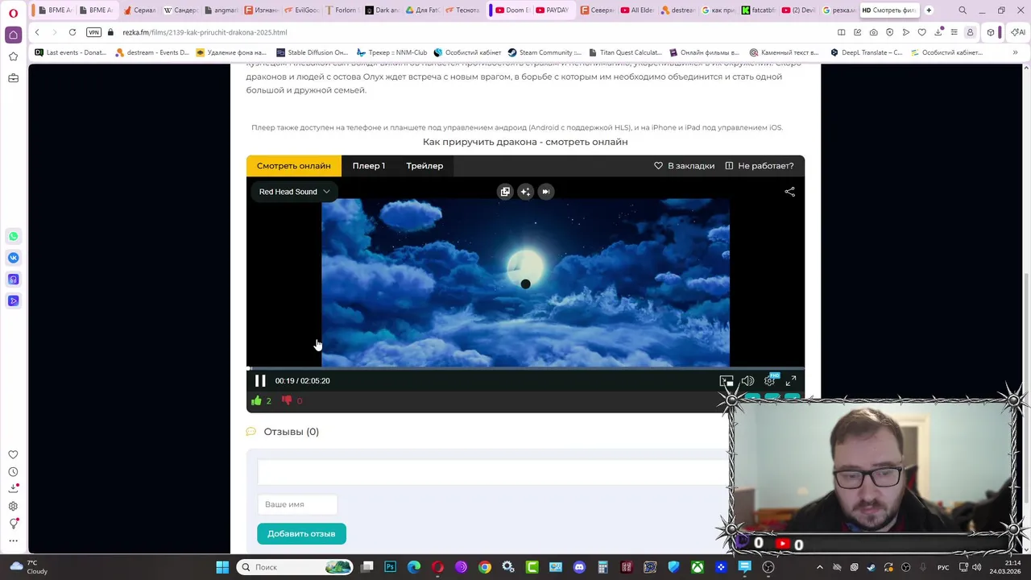Screen dimensions: 1031x580
Task: Open the weather widget showing Cloudy
Action: (29, 567)
